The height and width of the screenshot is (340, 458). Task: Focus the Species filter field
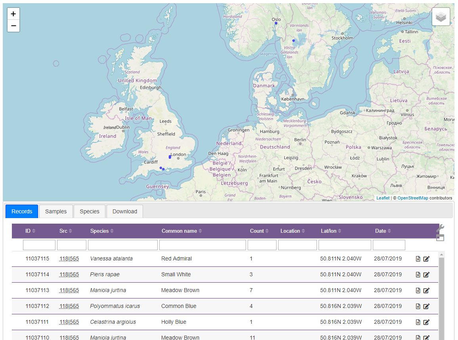pyautogui.click(x=123, y=245)
